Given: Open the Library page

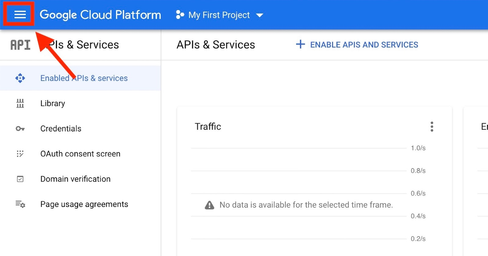Looking at the screenshot, I should pyautogui.click(x=81, y=103).
